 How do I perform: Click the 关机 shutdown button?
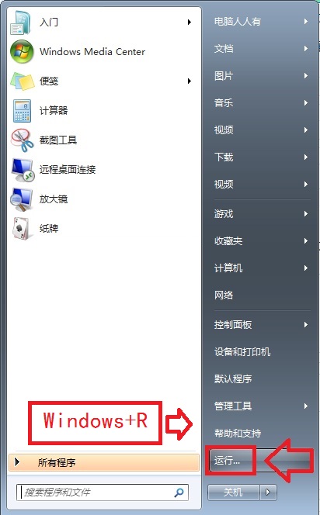pyautogui.click(x=234, y=493)
